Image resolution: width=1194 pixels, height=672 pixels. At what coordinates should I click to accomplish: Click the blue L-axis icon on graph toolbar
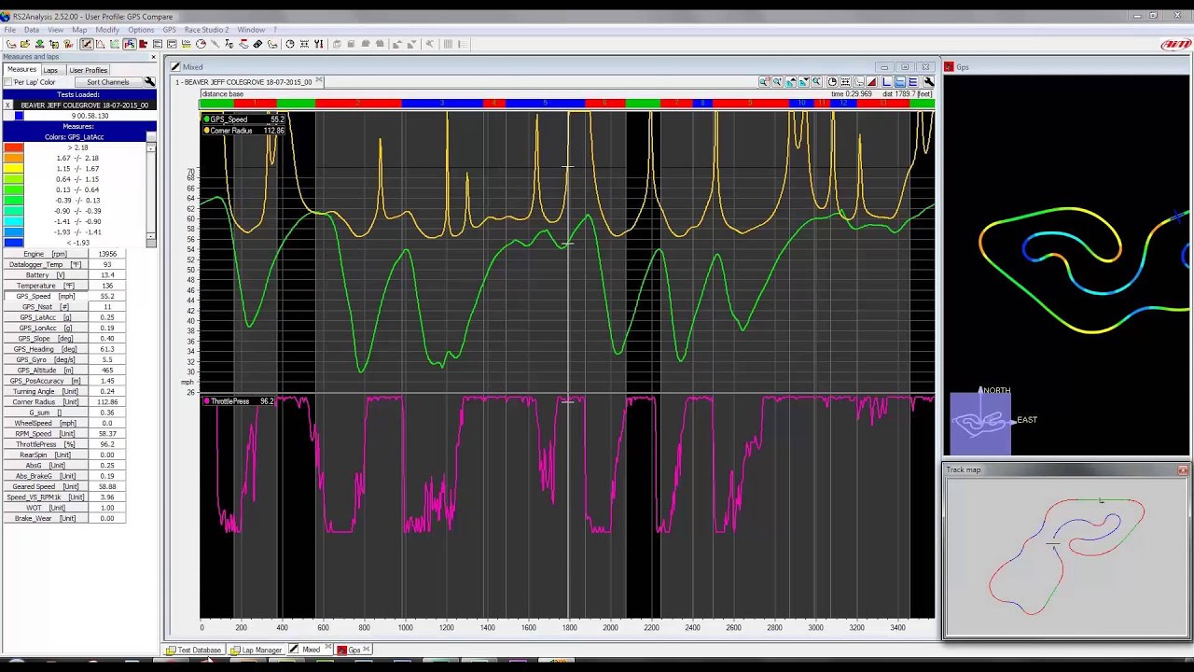tap(886, 82)
